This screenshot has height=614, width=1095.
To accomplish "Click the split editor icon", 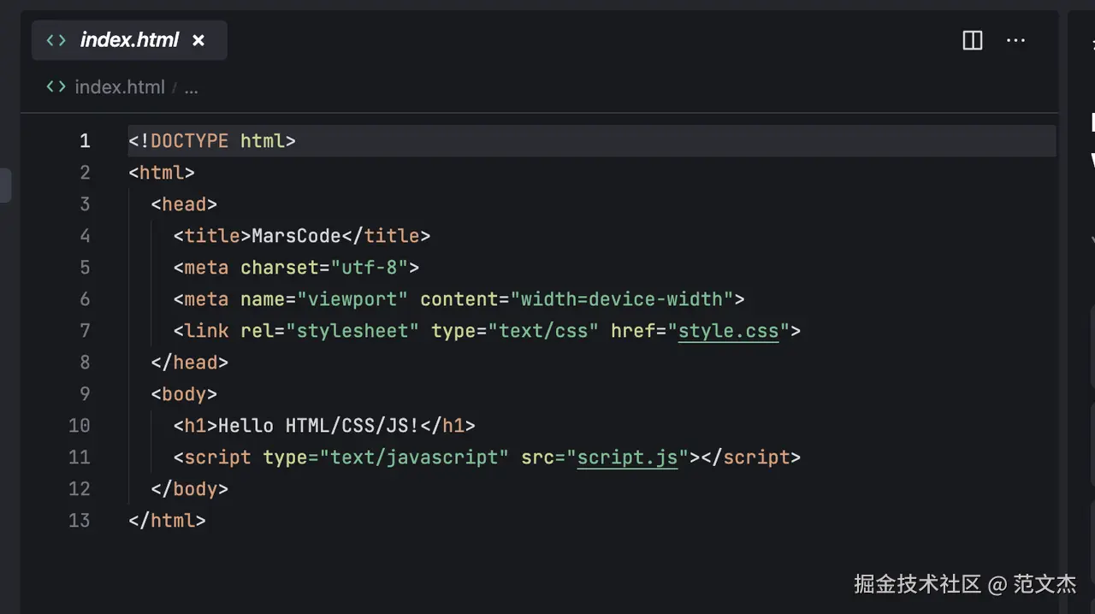I will (x=973, y=40).
